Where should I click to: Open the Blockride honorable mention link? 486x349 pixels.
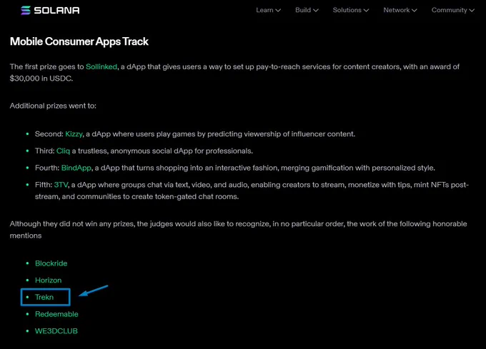click(x=51, y=263)
